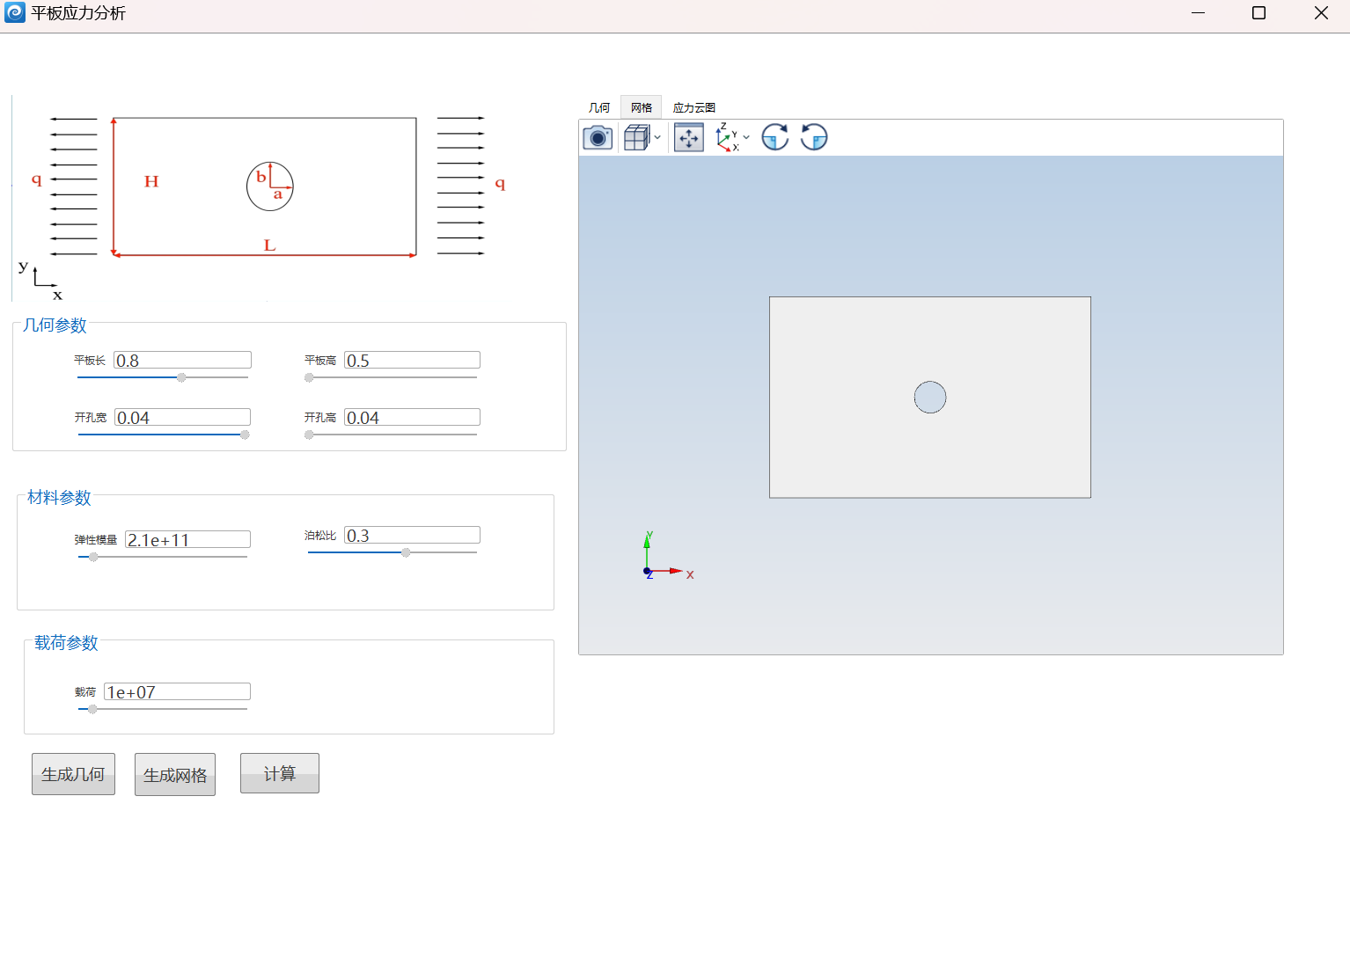Screen dimensions: 1350x979
Task: Click the coordinate axis triad in viewport
Action: [667, 556]
